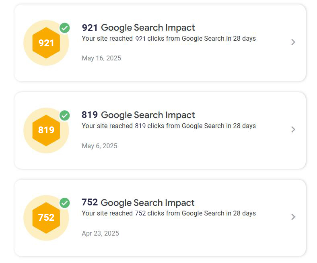Click description "reached 752 clicks from Google Search"
317x263 pixels.
coord(169,213)
